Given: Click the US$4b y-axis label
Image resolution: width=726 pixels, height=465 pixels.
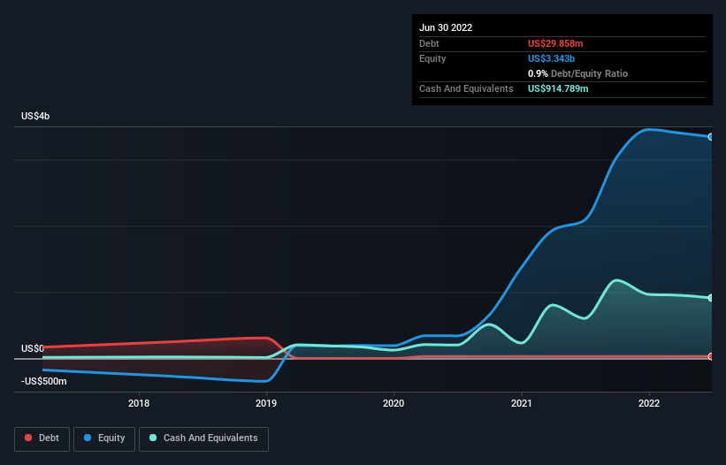Looking at the screenshot, I should tap(35, 116).
